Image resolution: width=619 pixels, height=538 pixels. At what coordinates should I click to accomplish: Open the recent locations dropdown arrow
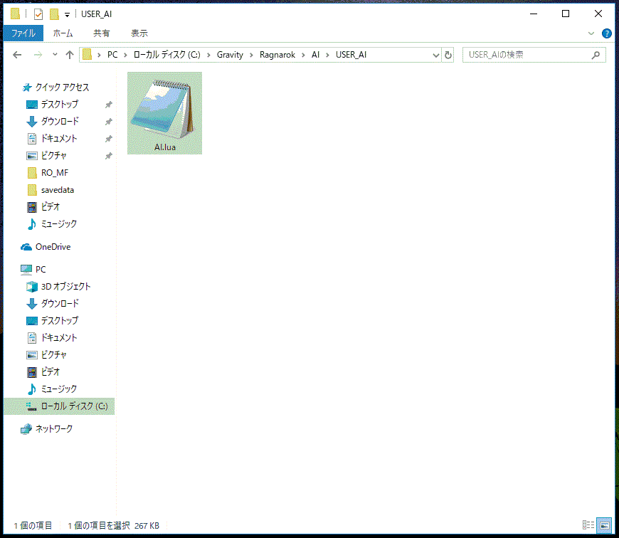[55, 55]
